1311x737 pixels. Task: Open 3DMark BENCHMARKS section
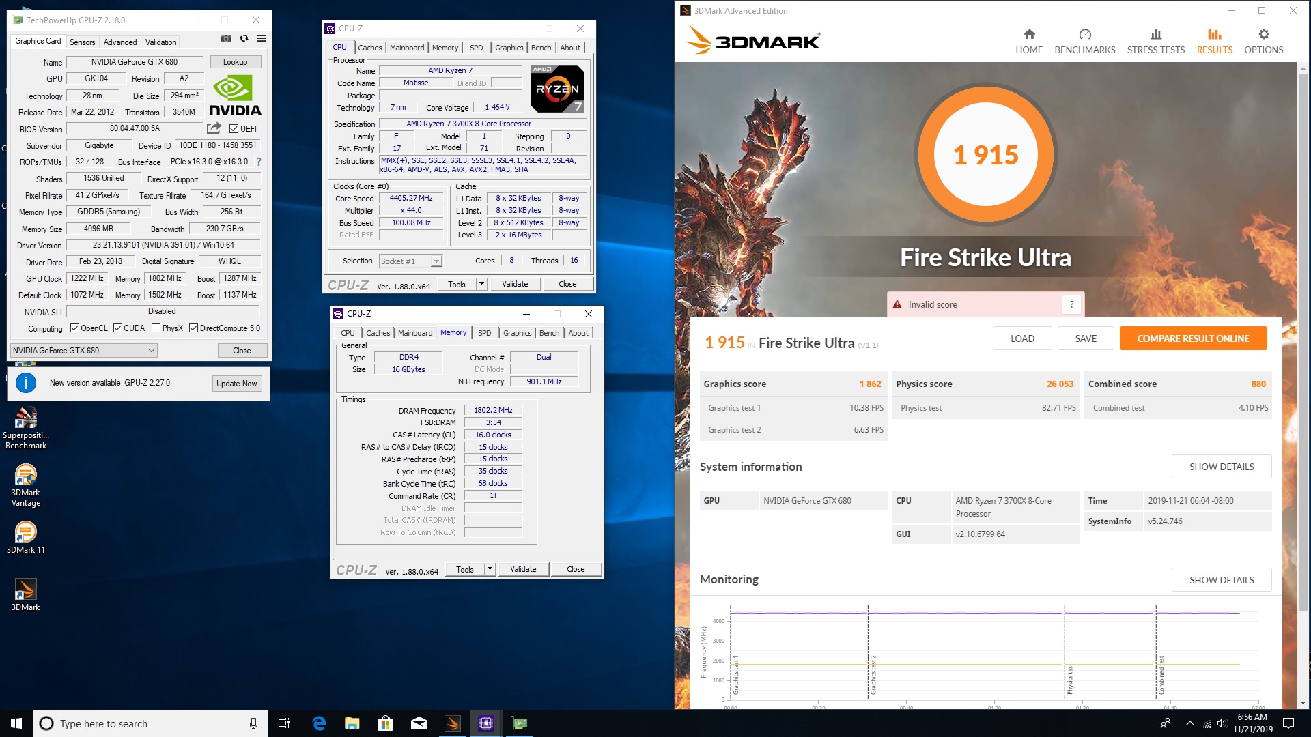point(1084,41)
